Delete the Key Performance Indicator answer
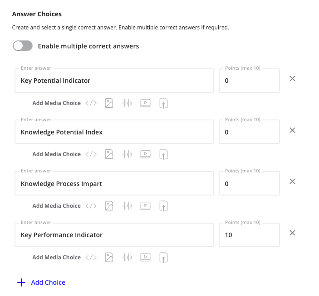 point(293,233)
